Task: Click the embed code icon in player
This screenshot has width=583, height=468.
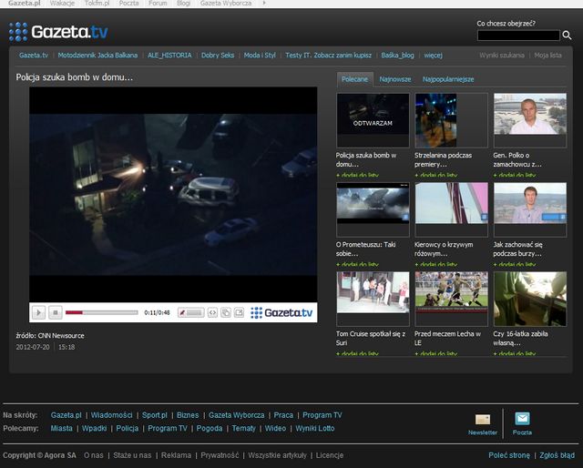Action: point(212,312)
